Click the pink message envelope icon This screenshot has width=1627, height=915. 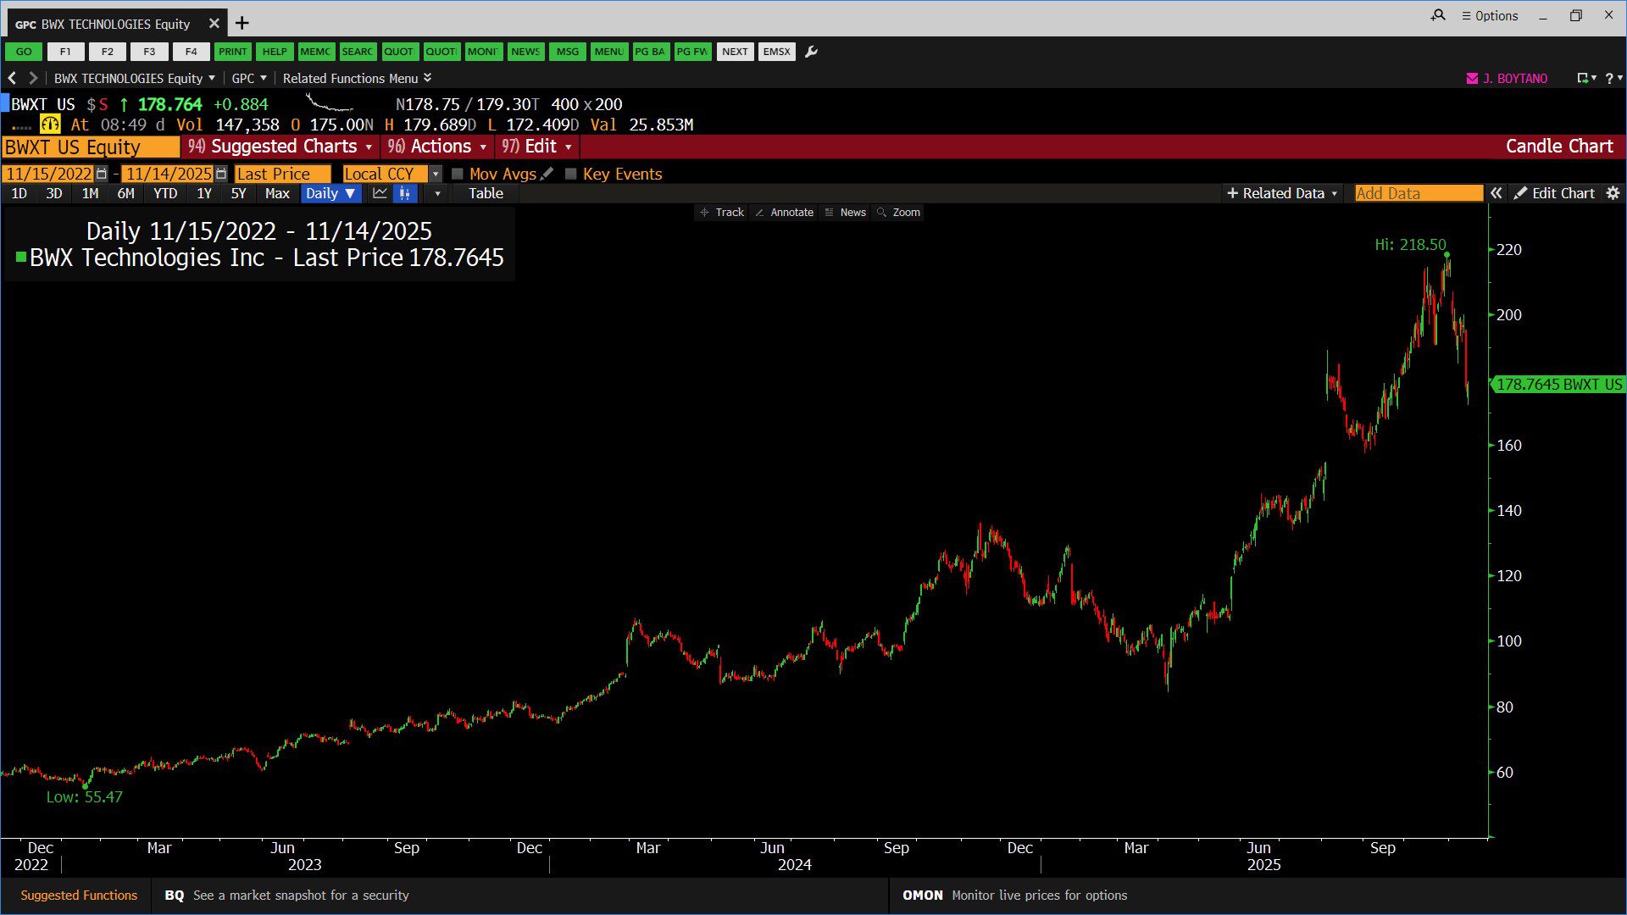1472,78
